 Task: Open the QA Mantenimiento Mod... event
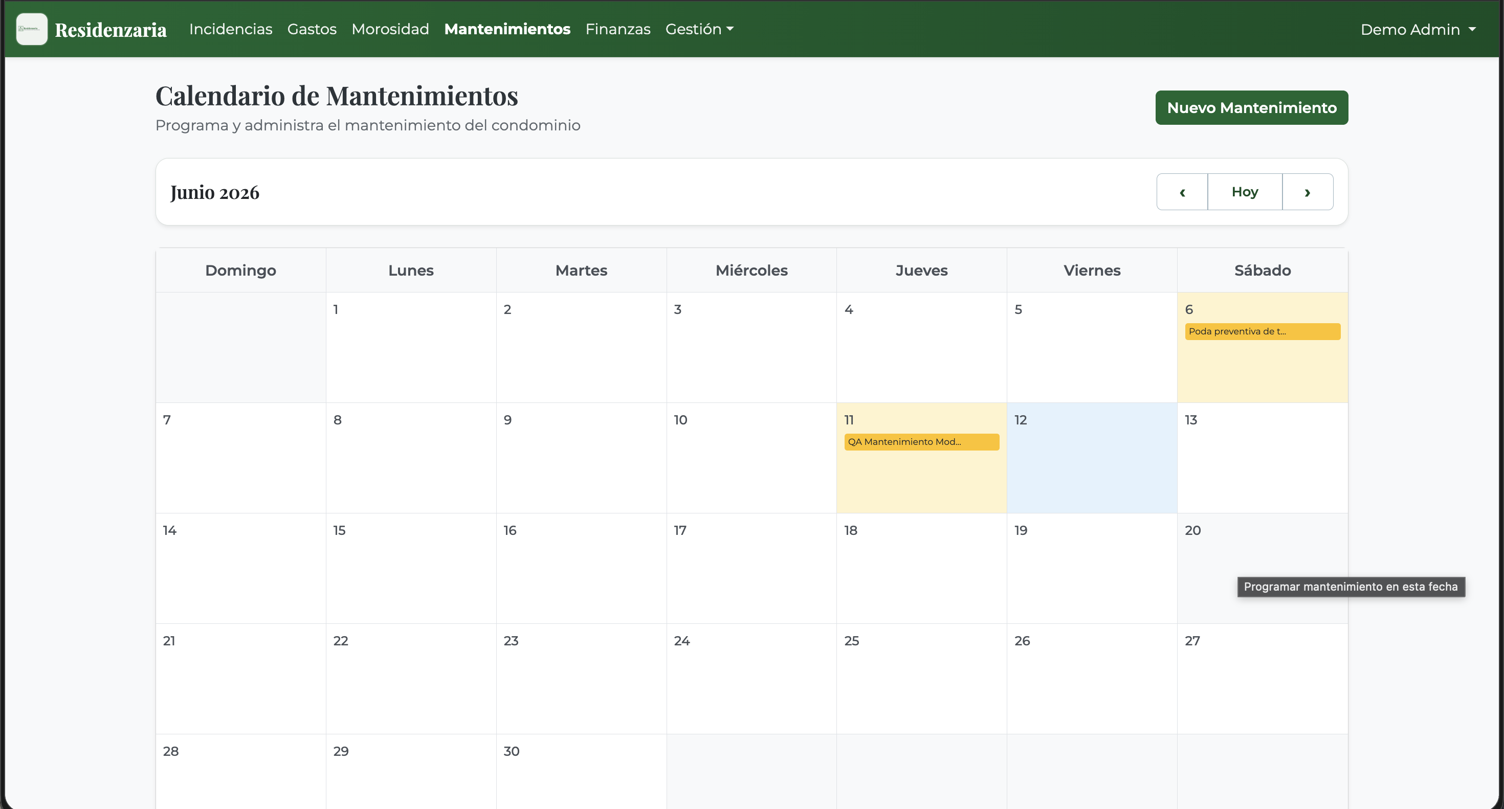(921, 442)
